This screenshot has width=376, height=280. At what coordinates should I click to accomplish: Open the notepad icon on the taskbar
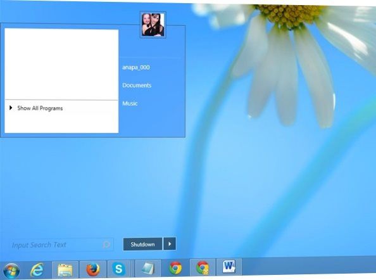tap(148, 268)
